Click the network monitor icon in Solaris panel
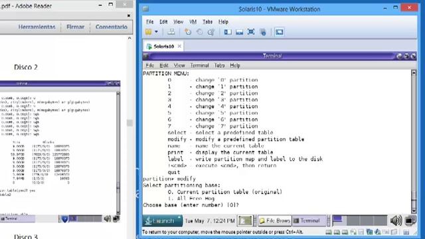This screenshot has width=425, height=239. [410, 220]
